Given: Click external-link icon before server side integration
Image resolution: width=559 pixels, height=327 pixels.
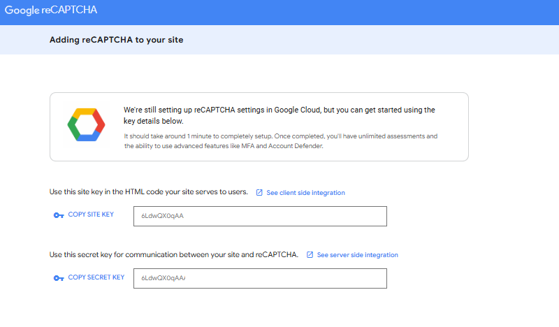Looking at the screenshot, I should pos(310,256).
